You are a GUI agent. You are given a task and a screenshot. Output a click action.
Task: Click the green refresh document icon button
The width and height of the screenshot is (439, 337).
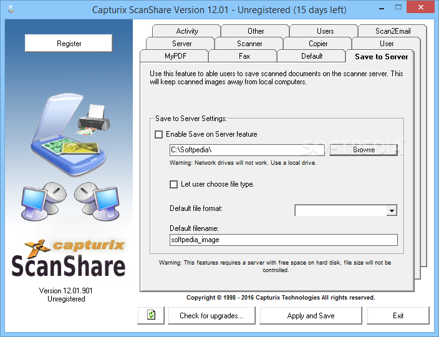151,315
